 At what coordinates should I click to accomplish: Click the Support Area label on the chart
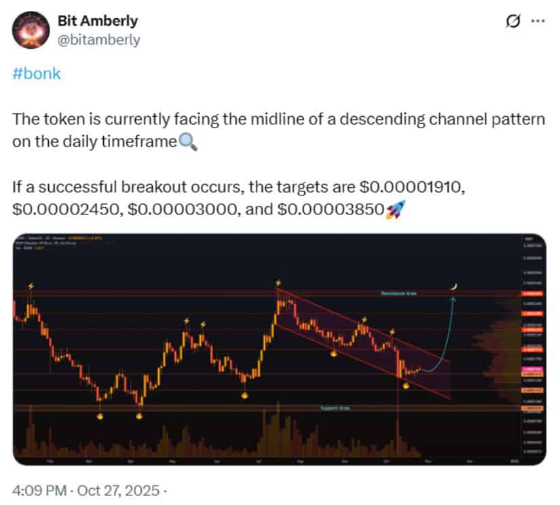335,407
